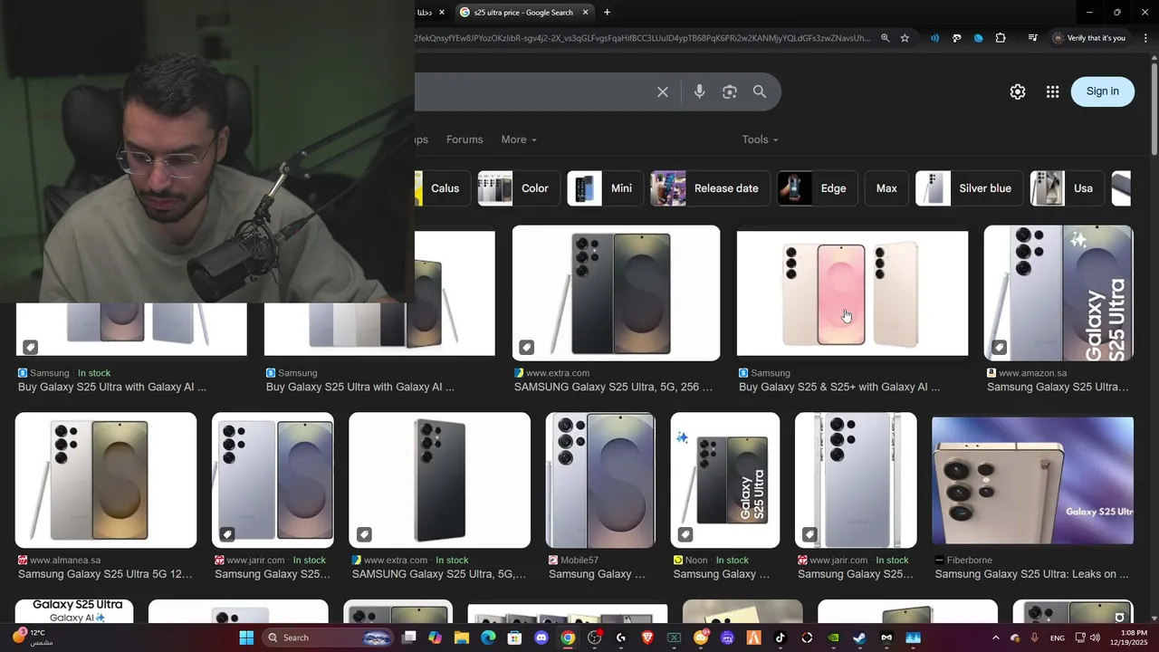Open Google quick settings gear
Screen dimensions: 1159x652
[1018, 91]
